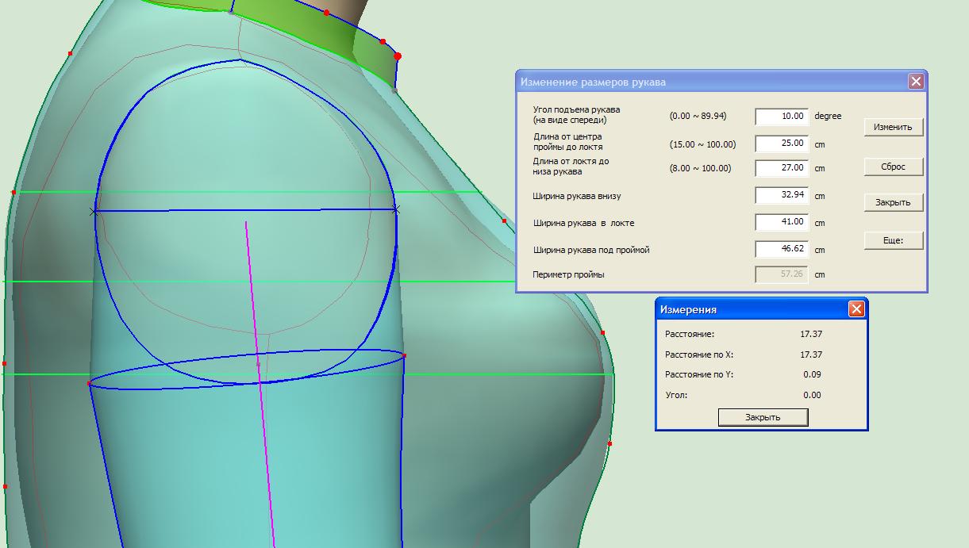Select the red point at sleeve ellipse right edge
Image resolution: width=969 pixels, height=548 pixels.
[x=404, y=356]
